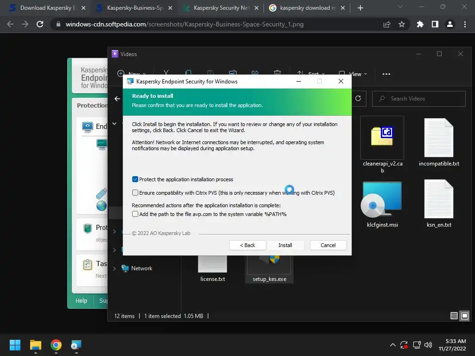Image resolution: width=475 pixels, height=356 pixels.
Task: Cancel the Kaspersky installation wizard
Action: (x=328, y=245)
